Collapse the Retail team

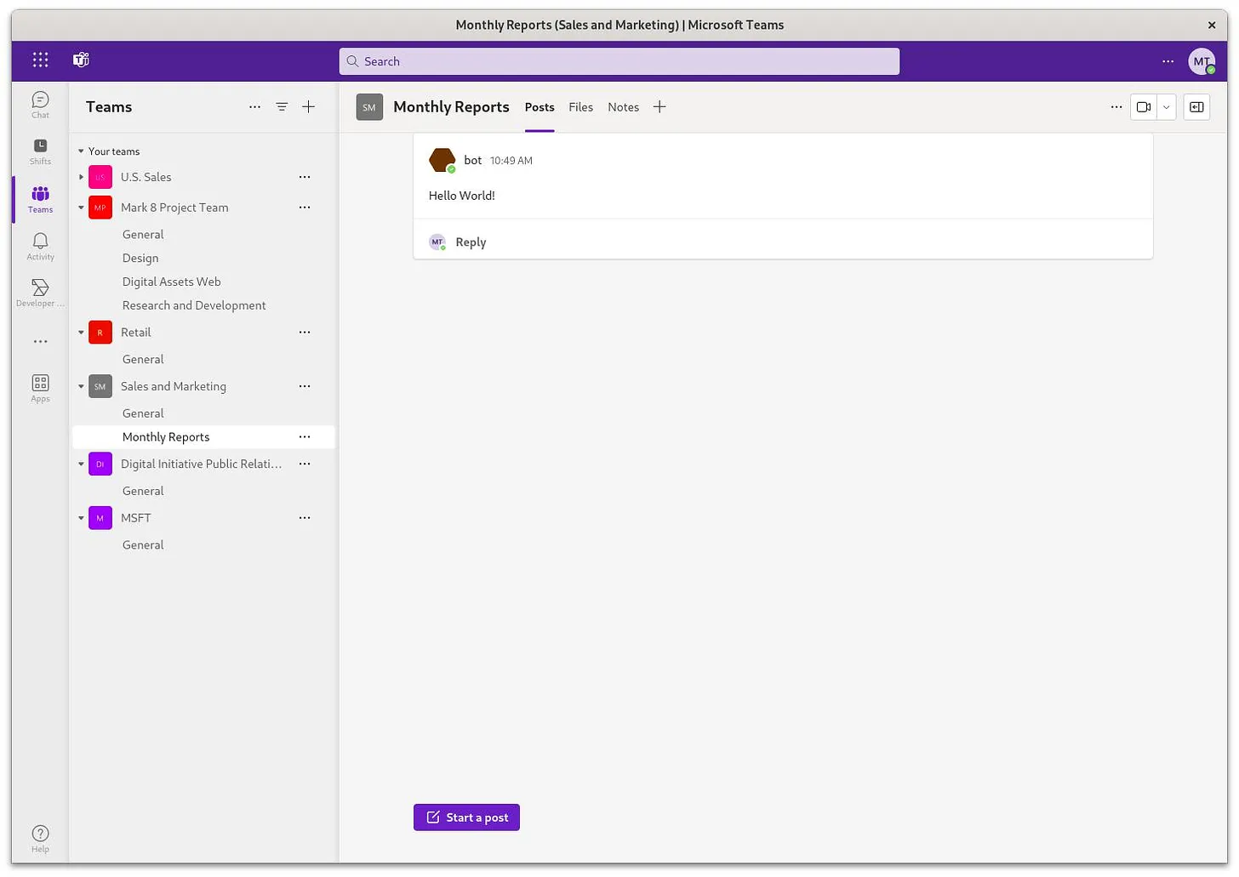coord(81,333)
